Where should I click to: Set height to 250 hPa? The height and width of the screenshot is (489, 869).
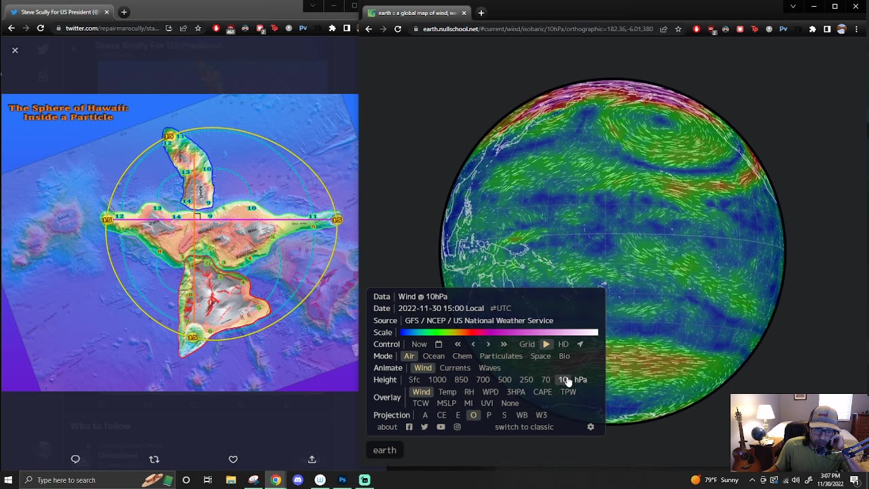[x=526, y=380]
